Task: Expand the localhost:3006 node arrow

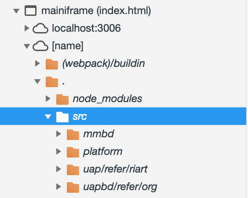Action: [27, 28]
